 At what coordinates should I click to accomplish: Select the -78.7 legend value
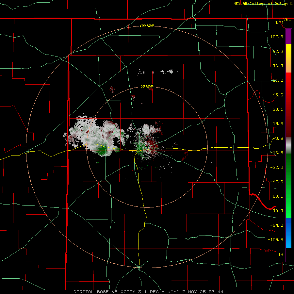(277, 211)
